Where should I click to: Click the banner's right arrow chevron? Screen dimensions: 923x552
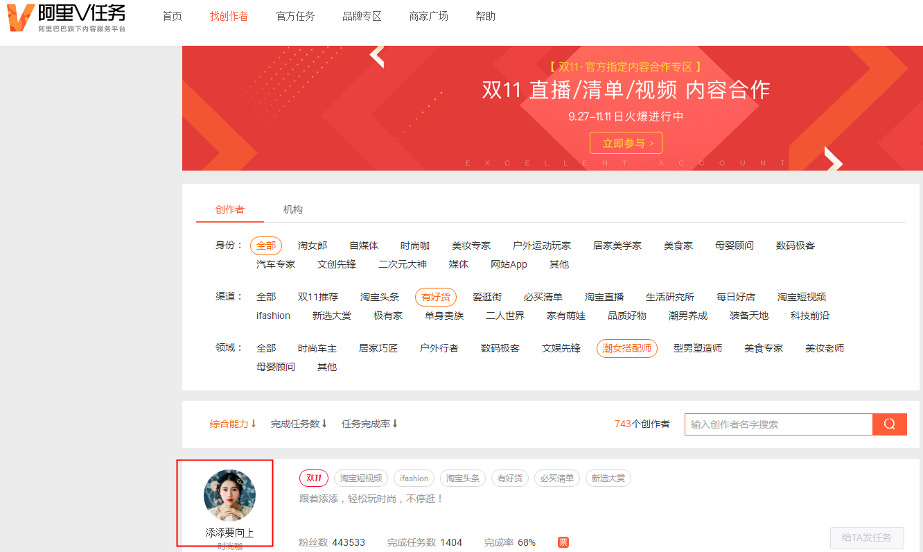tap(833, 160)
